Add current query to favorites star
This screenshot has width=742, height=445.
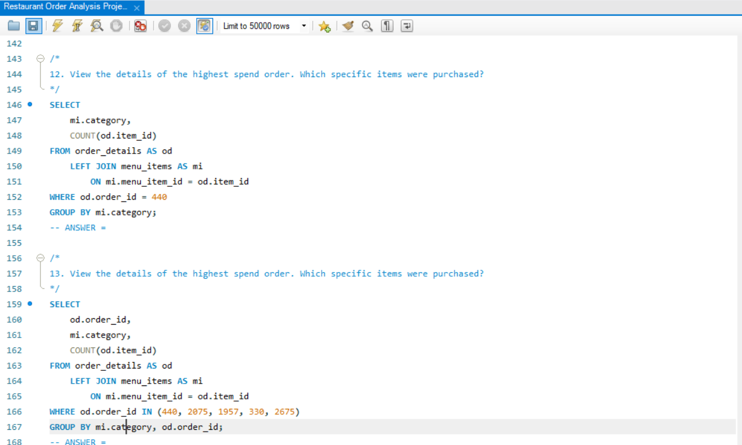click(325, 26)
